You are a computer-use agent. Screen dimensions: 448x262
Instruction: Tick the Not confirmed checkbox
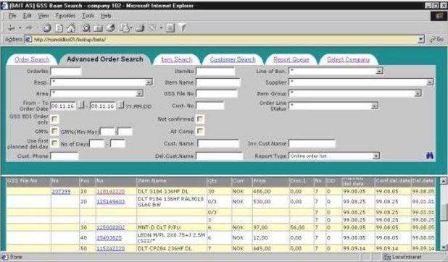(200, 119)
